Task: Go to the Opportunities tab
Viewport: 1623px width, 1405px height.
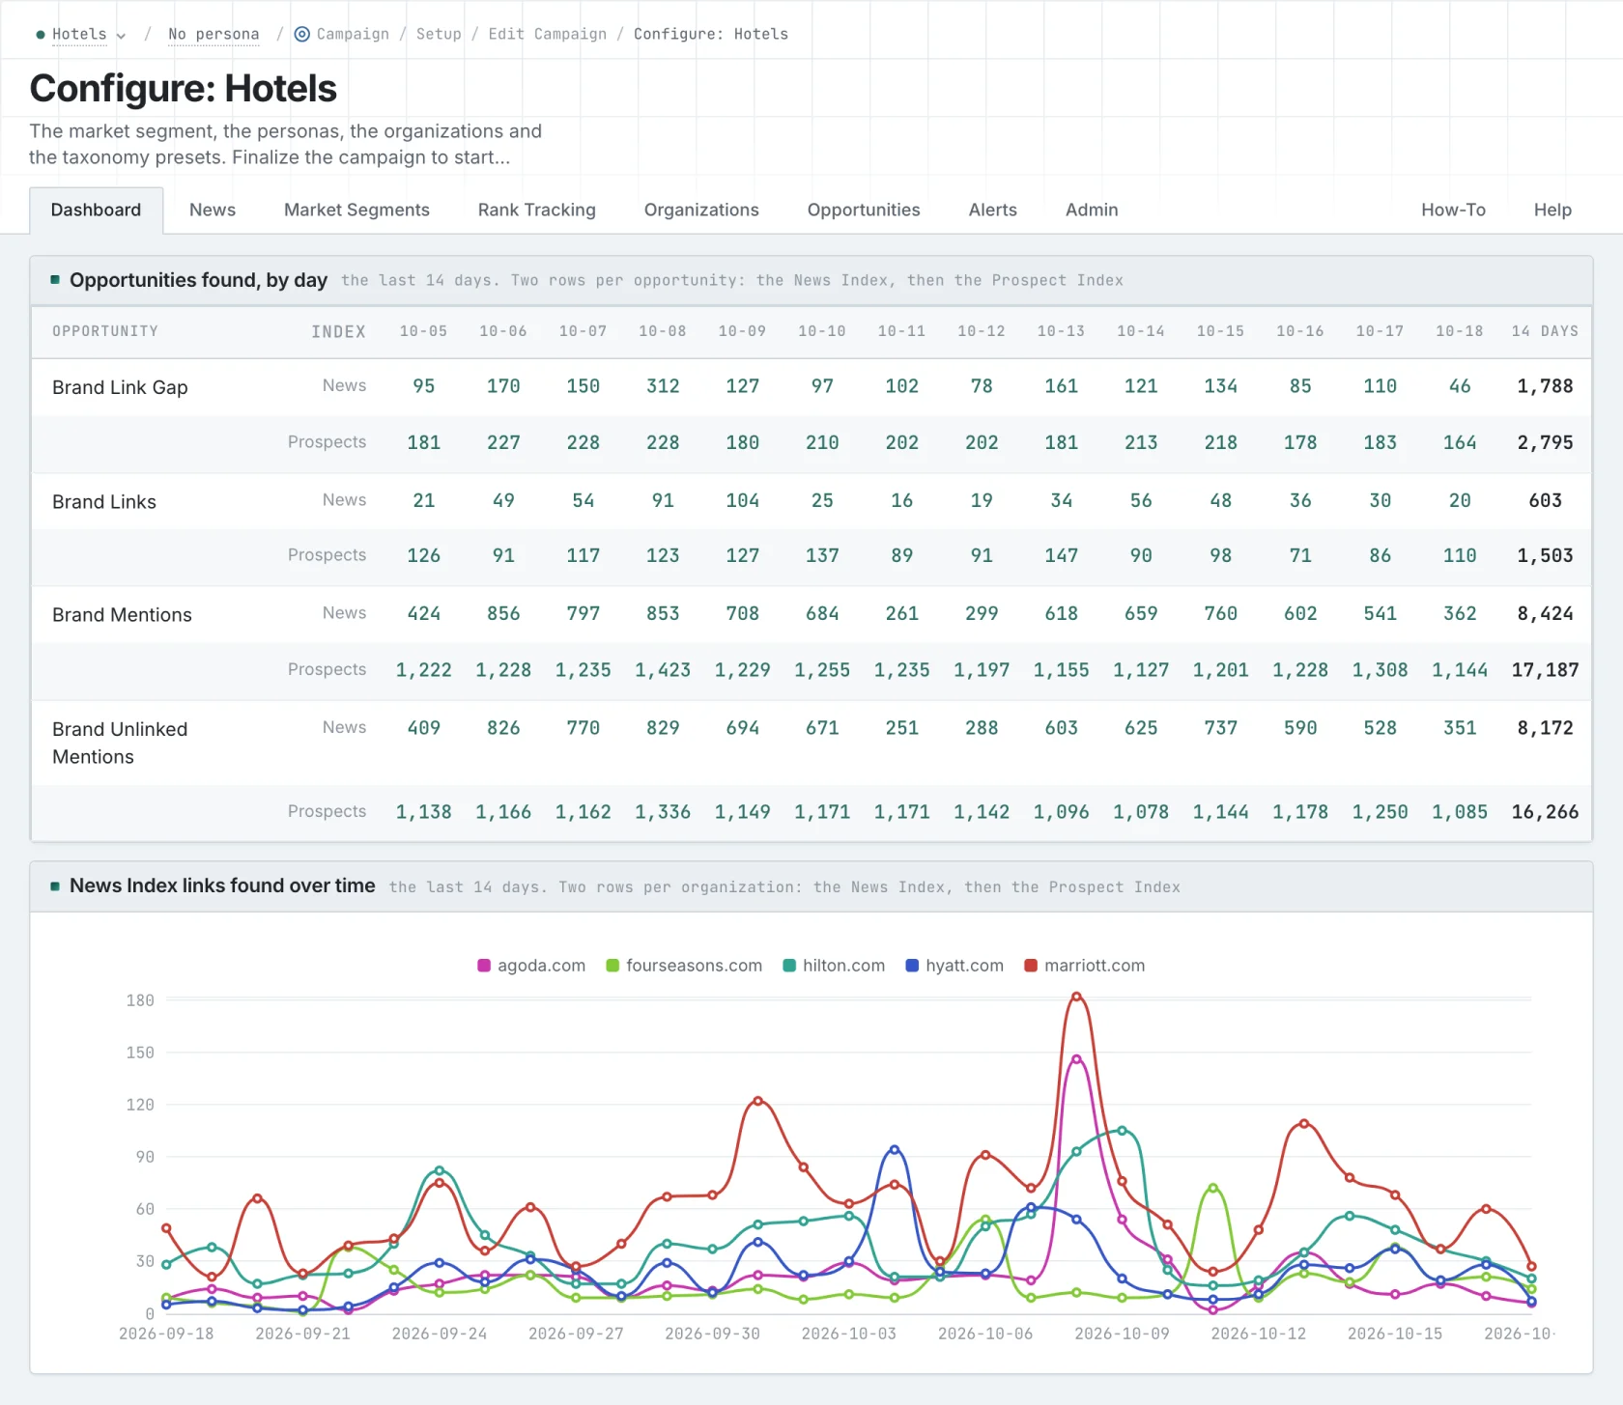Action: (864, 210)
